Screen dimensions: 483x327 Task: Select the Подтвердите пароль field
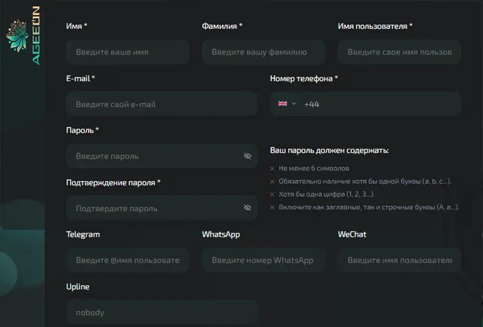point(162,208)
